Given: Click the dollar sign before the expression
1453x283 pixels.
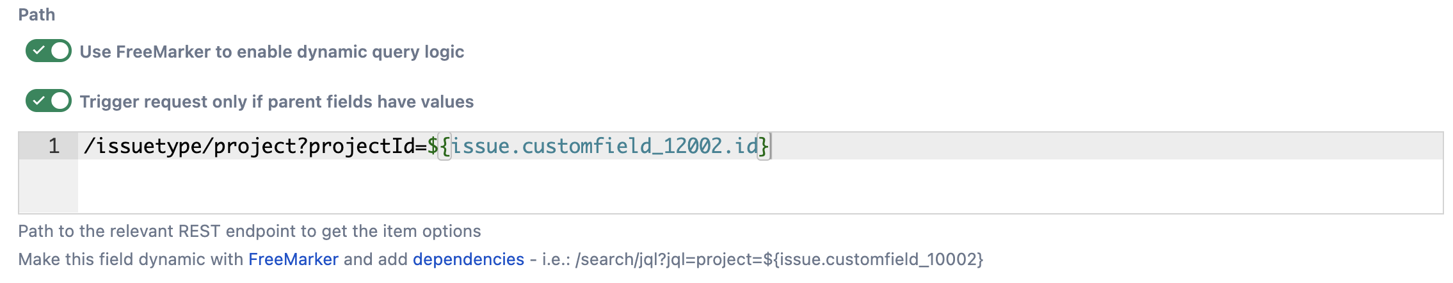Looking at the screenshot, I should pos(433,146).
